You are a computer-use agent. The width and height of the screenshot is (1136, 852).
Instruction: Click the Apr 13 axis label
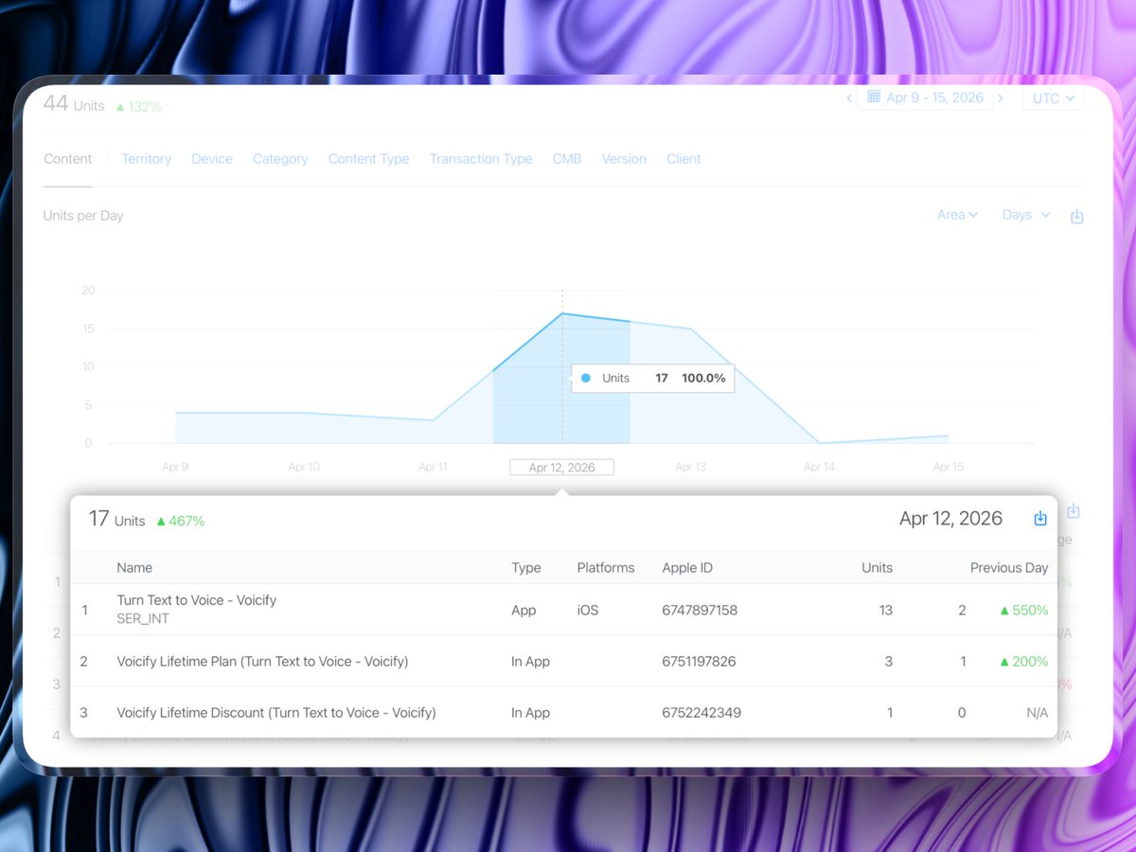coord(690,468)
